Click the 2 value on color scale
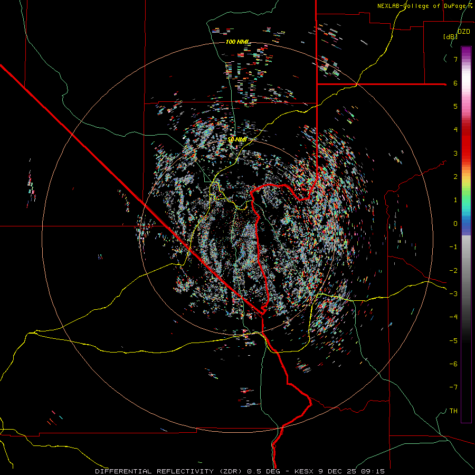The width and height of the screenshot is (475, 475). (x=455, y=177)
